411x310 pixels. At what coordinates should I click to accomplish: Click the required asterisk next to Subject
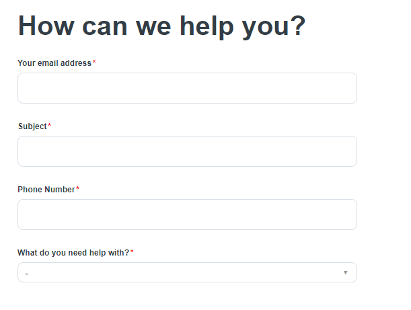point(50,126)
